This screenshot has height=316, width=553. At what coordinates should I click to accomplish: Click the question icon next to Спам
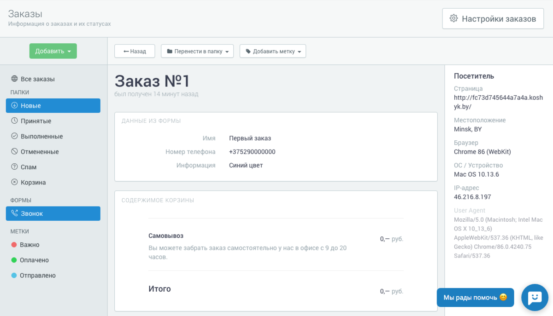14,167
